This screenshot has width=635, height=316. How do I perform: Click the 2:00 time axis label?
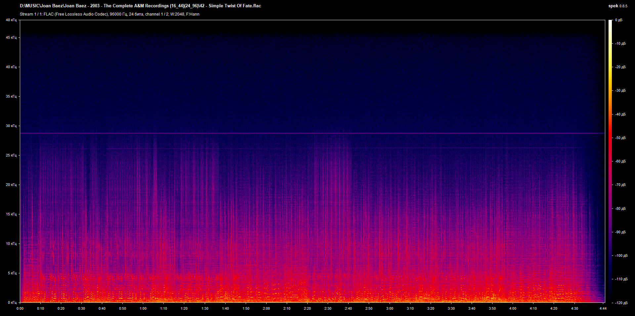(267, 309)
